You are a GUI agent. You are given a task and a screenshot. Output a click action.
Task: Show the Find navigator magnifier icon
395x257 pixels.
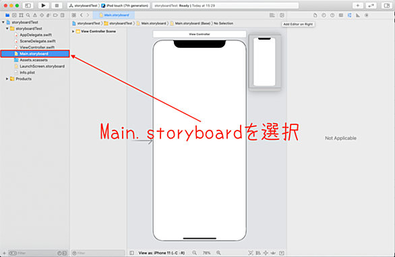28,15
